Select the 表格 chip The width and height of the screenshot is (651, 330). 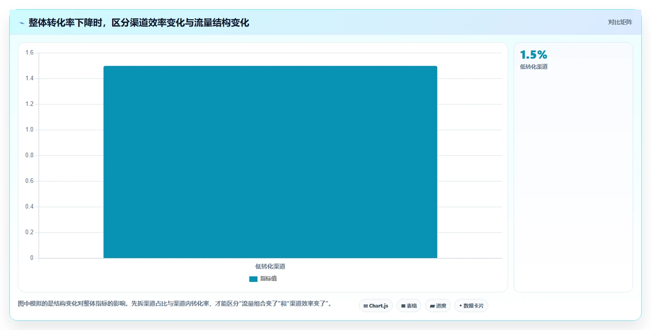tap(408, 306)
